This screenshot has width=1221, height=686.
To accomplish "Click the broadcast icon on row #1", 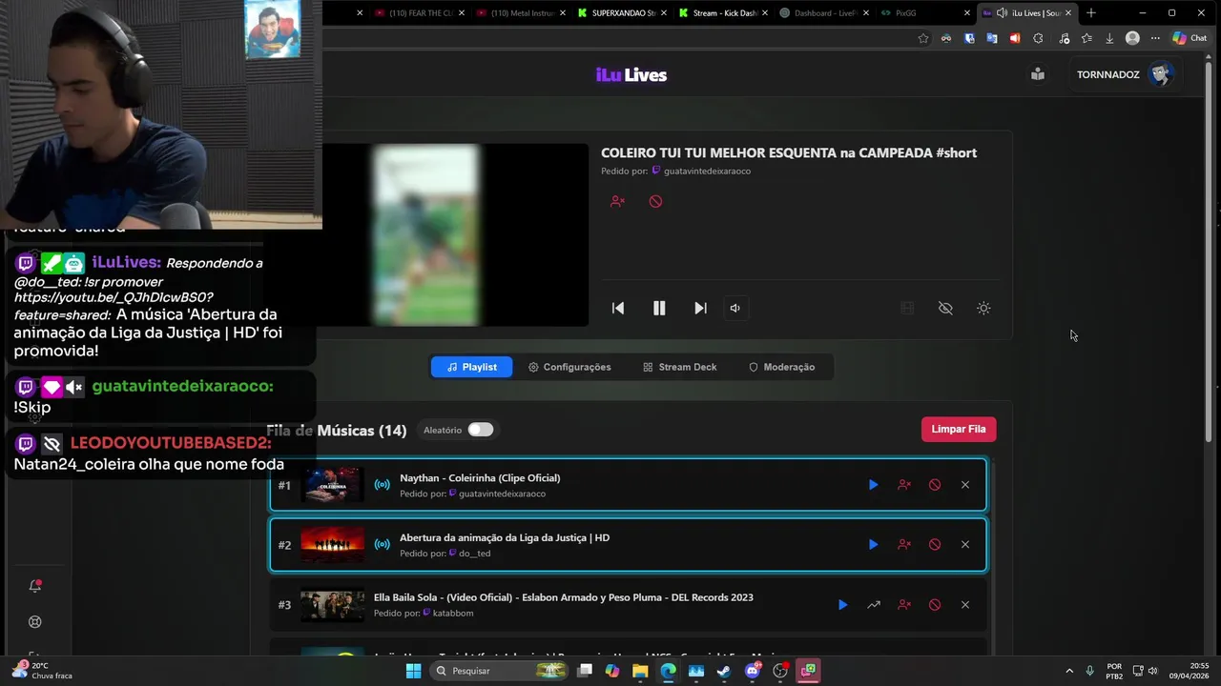I will [x=382, y=485].
